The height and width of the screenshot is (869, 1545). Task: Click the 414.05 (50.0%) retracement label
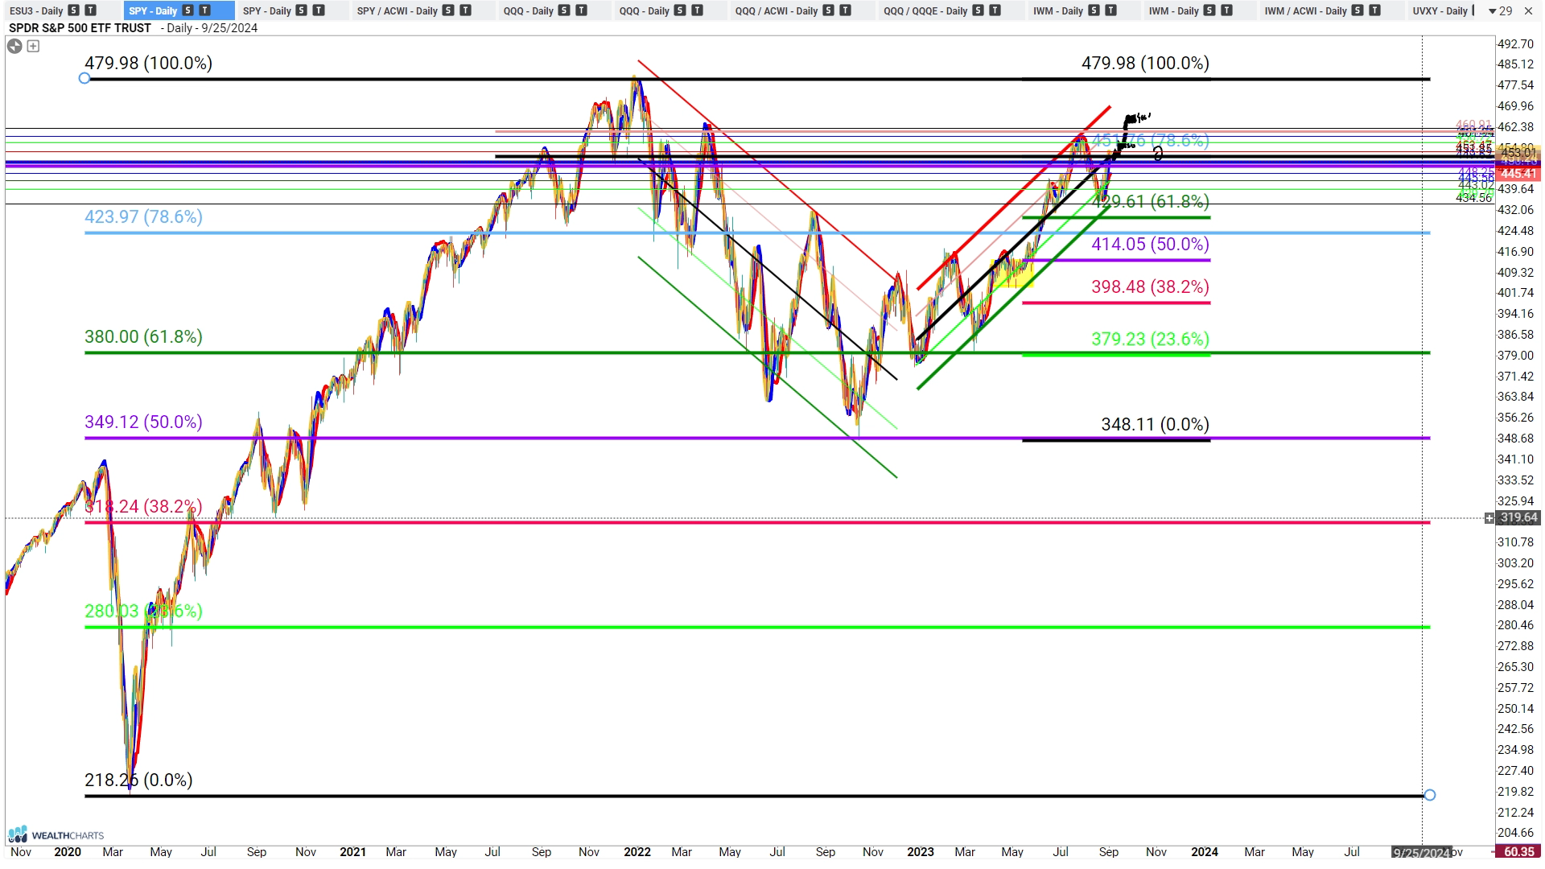tap(1151, 244)
